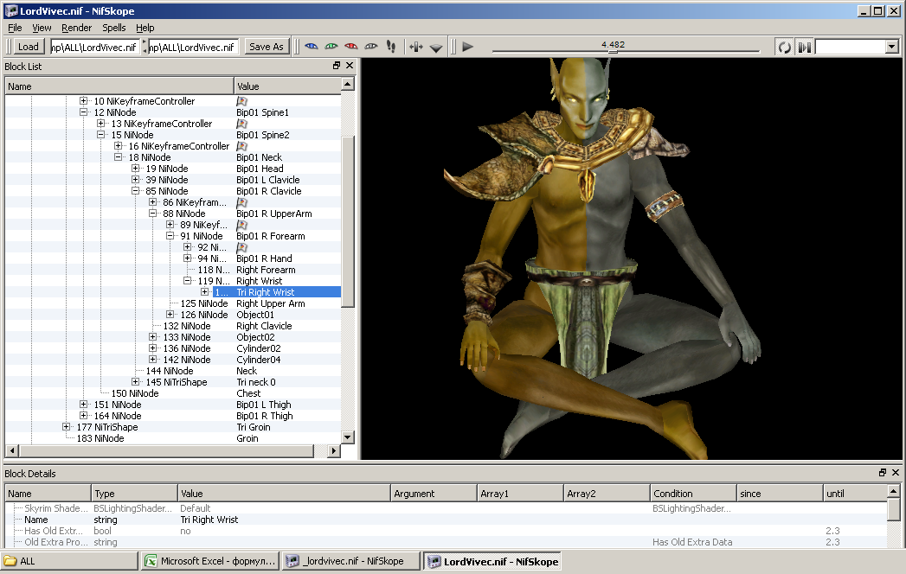The width and height of the screenshot is (906, 574).
Task: Collapse the 12 NiNode Bip01 Spine1 branch
Action: pos(84,112)
